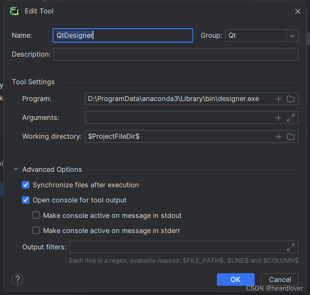Insert macro into Arguments field
The height and width of the screenshot is (295, 310).
[x=278, y=118]
